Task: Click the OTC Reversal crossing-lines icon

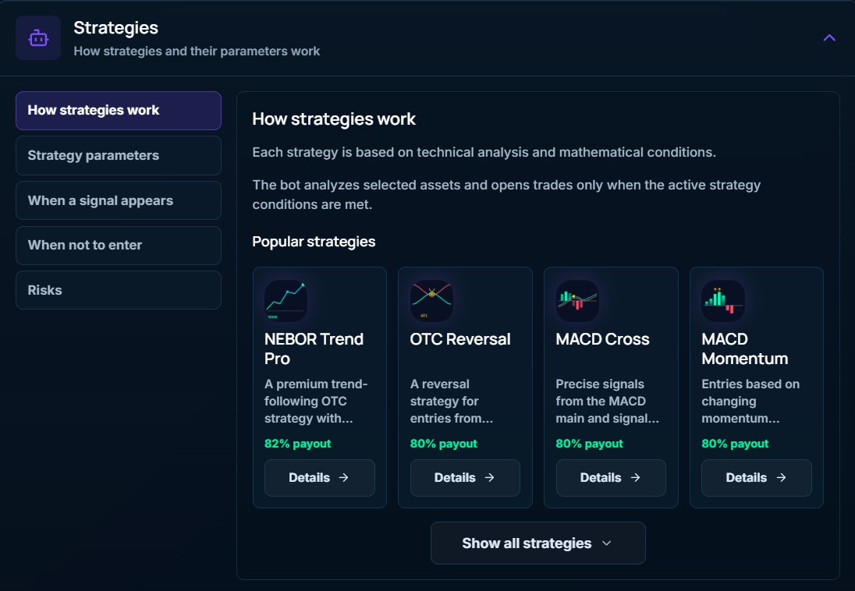Action: (431, 301)
